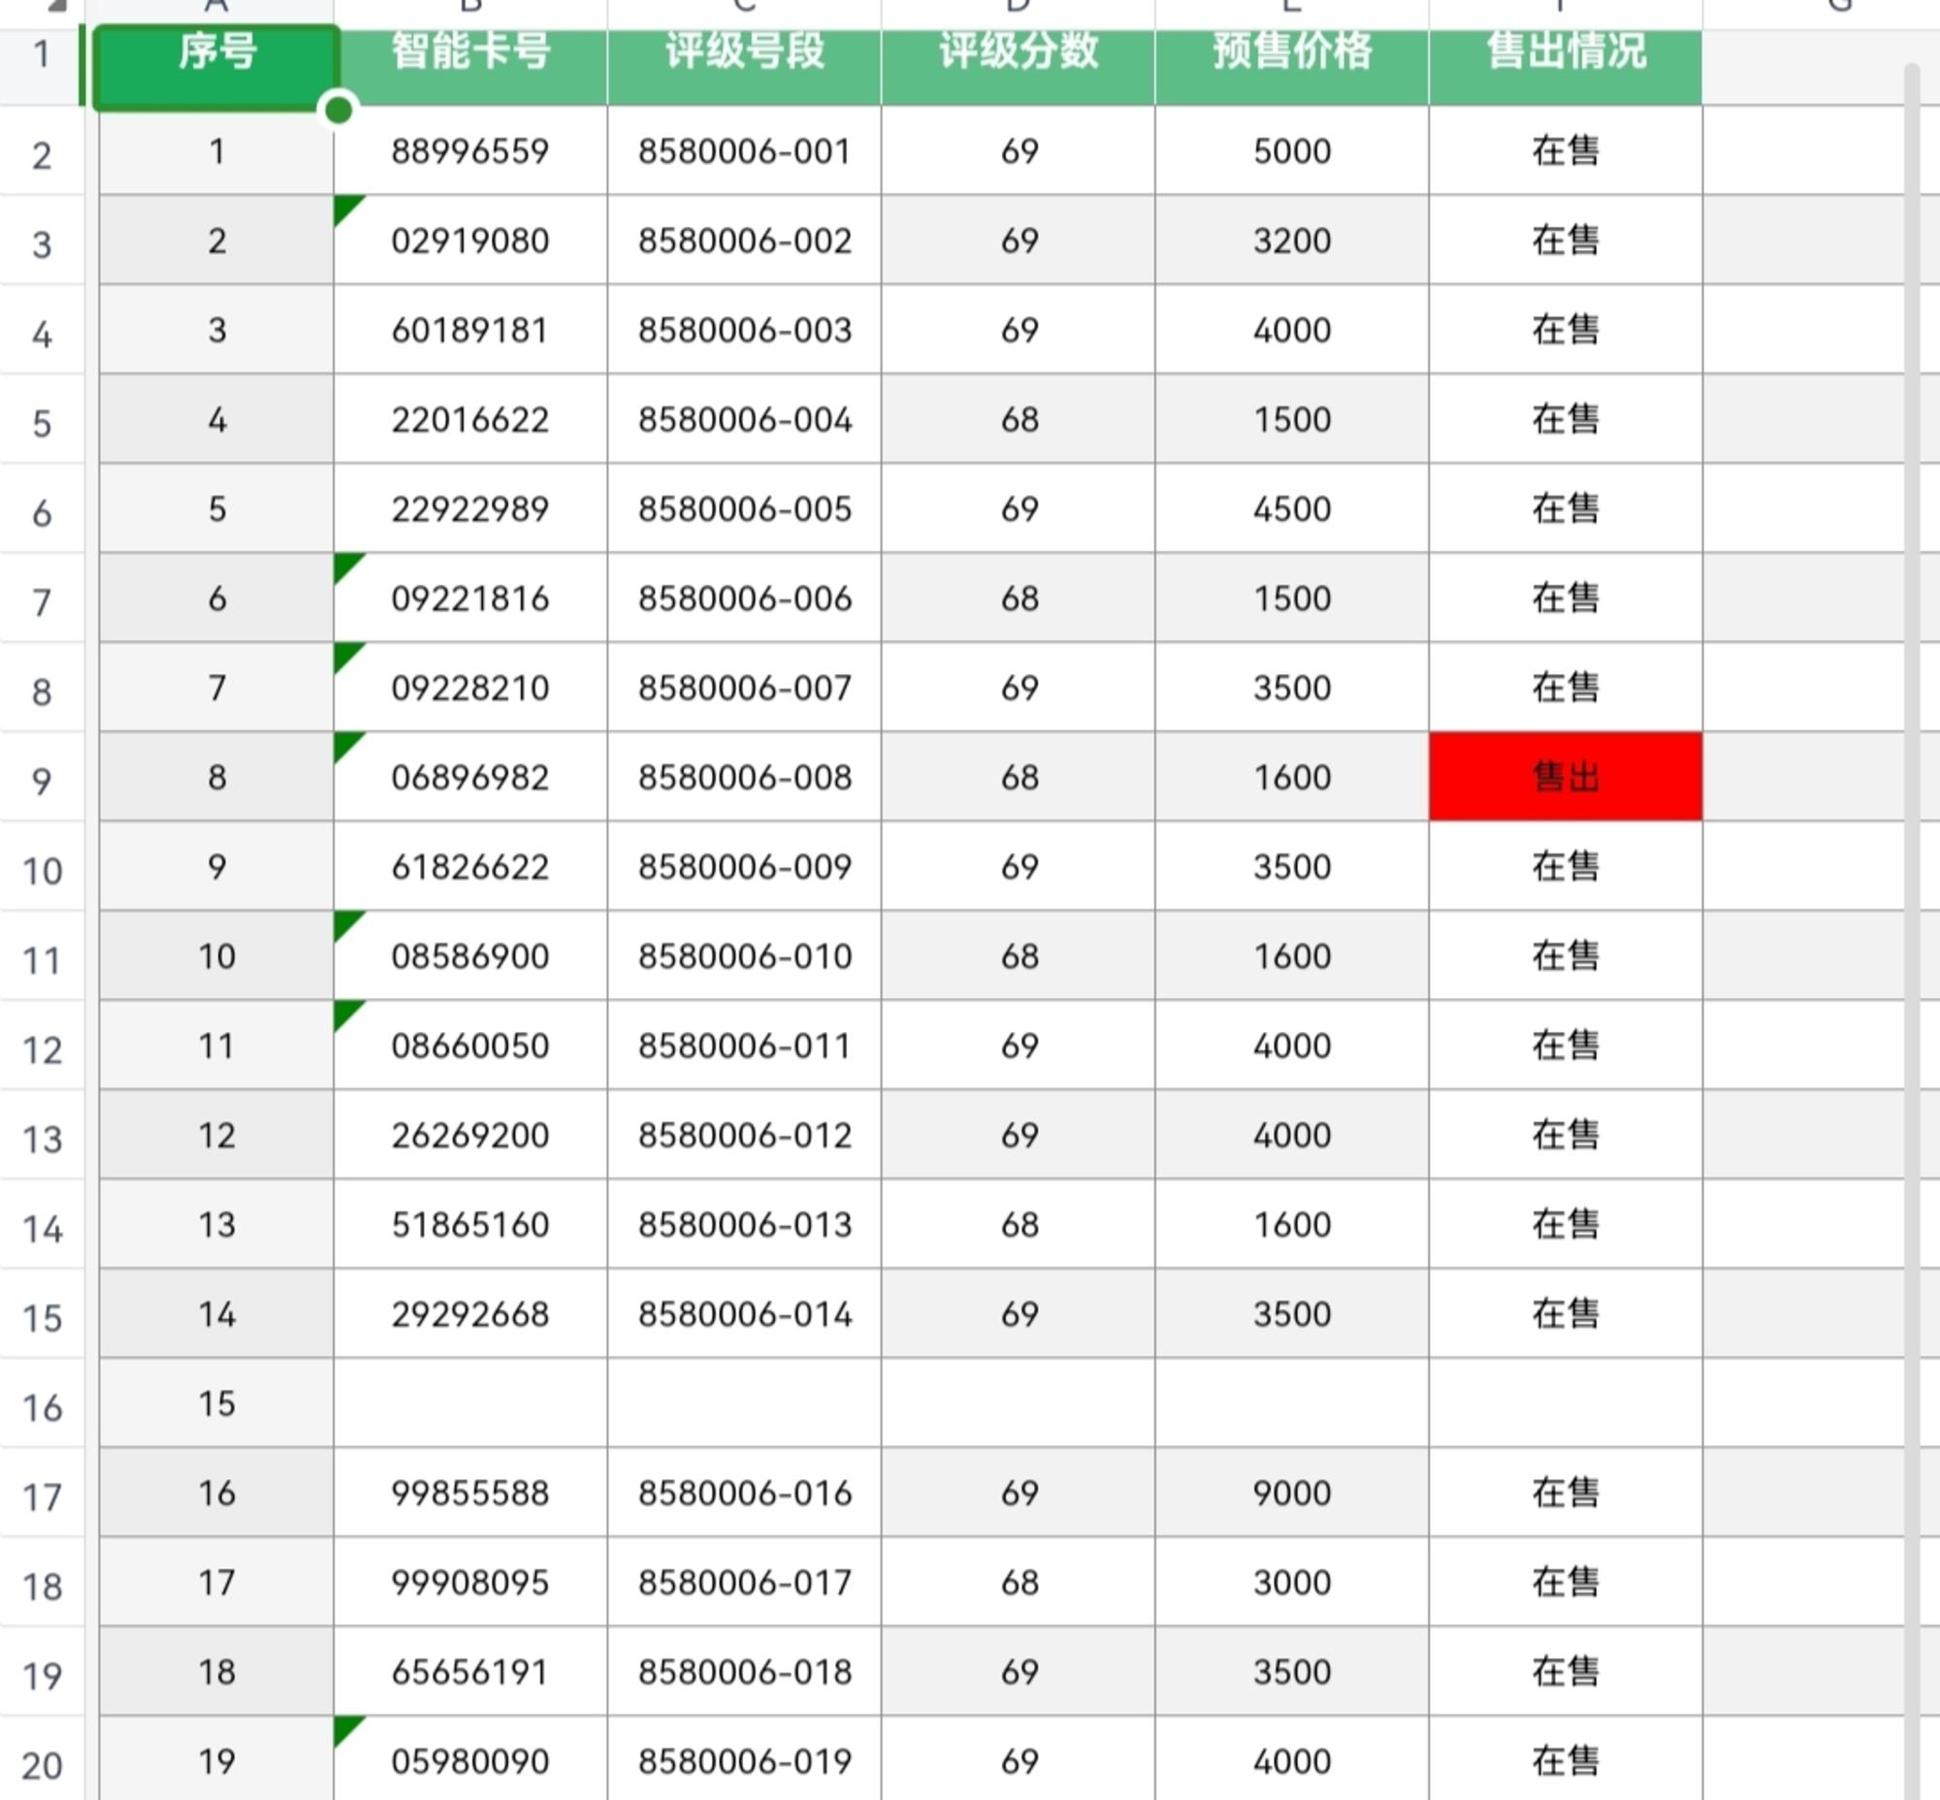This screenshot has height=1800, width=1940.
Task: Select card number cell 05980090
Action: coord(470,1759)
